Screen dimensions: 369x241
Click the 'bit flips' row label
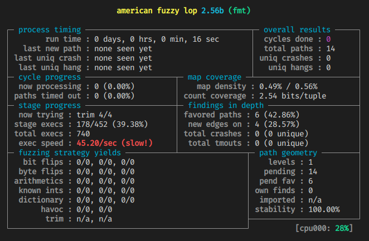pos(43,162)
